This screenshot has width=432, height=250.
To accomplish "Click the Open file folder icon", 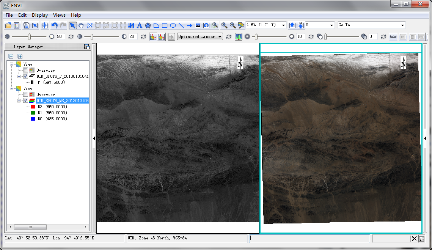I will 8,25.
